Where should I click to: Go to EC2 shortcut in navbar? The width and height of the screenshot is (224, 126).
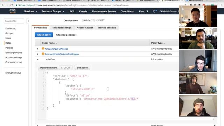tap(72, 11)
